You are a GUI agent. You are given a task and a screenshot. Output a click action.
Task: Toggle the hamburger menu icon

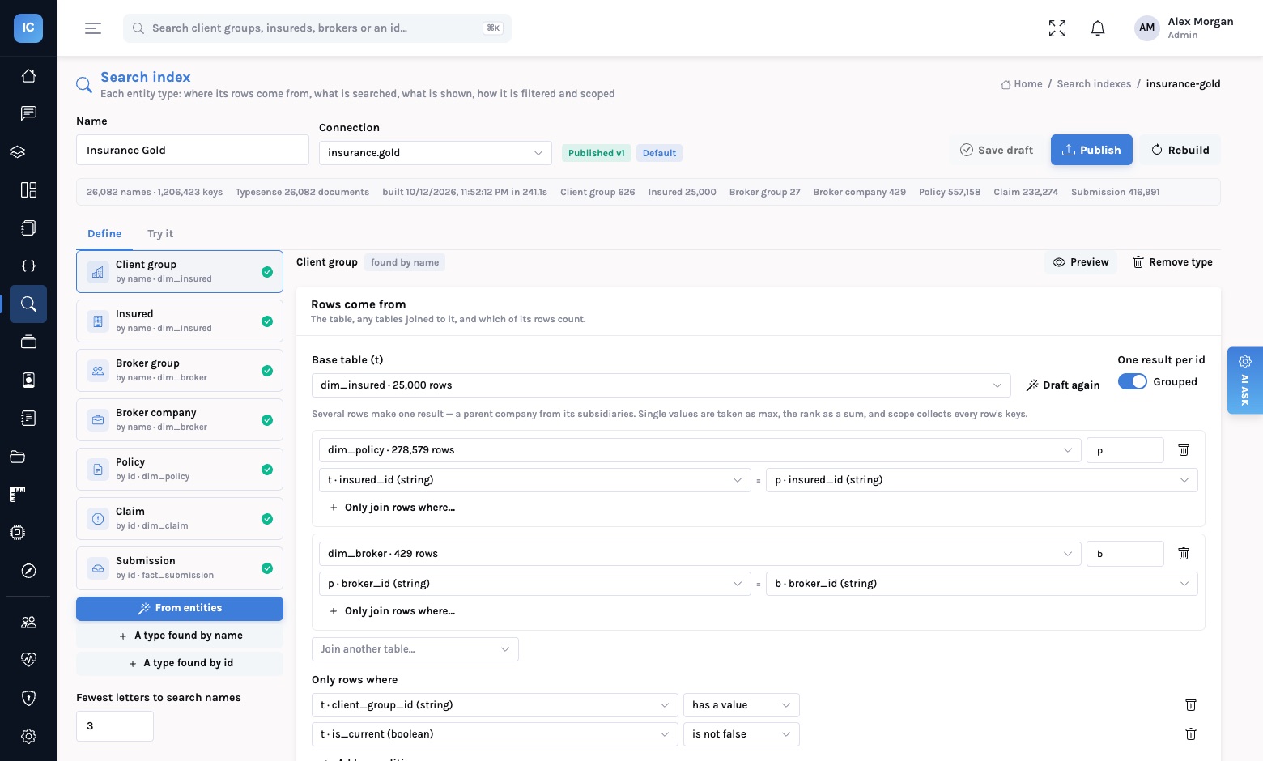93,28
